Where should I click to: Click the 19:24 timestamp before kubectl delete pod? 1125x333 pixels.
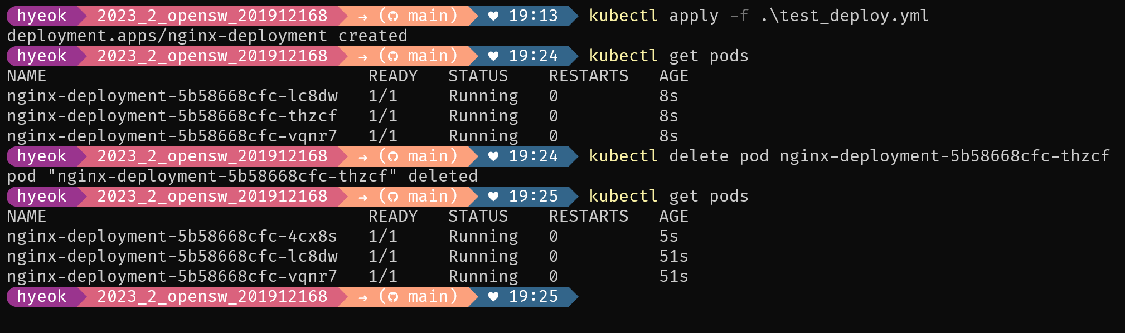(x=534, y=156)
